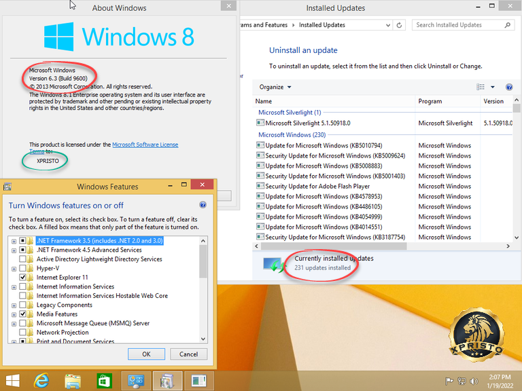Open the address bar history dropdown

pyautogui.click(x=388, y=25)
